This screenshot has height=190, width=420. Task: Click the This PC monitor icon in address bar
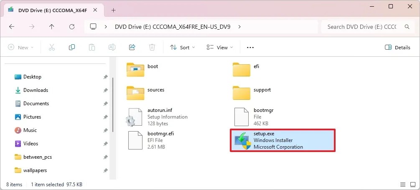[x=93, y=26]
